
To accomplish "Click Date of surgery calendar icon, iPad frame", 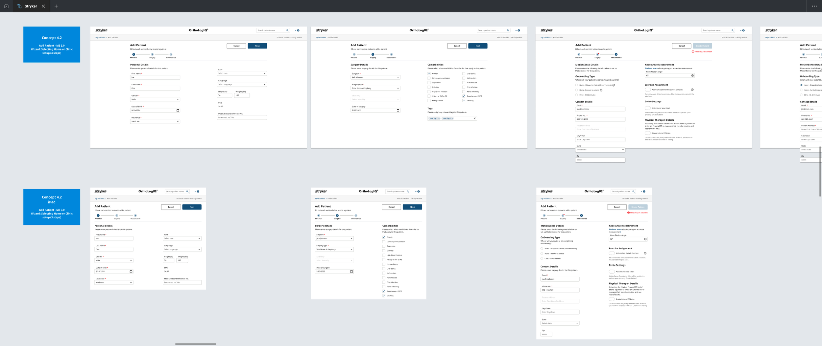I will [351, 272].
